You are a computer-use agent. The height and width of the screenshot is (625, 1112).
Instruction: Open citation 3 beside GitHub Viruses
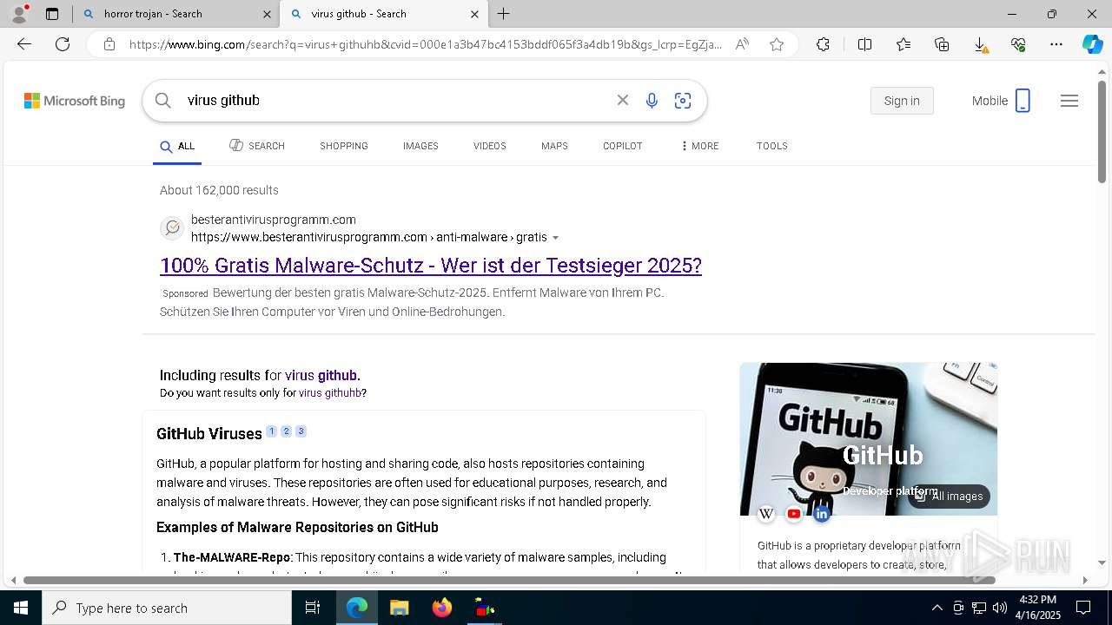tap(301, 431)
